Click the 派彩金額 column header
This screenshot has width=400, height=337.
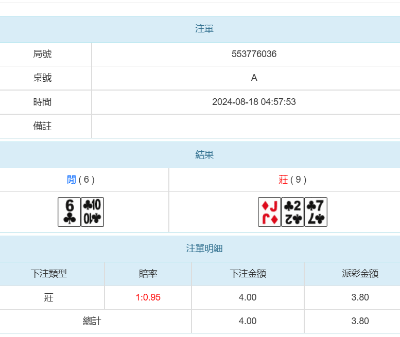(x=360, y=274)
